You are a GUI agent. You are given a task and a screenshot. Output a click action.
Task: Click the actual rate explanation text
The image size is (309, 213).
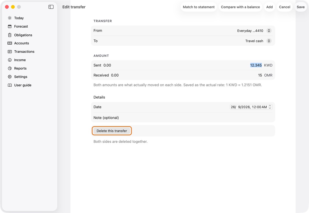(x=178, y=85)
